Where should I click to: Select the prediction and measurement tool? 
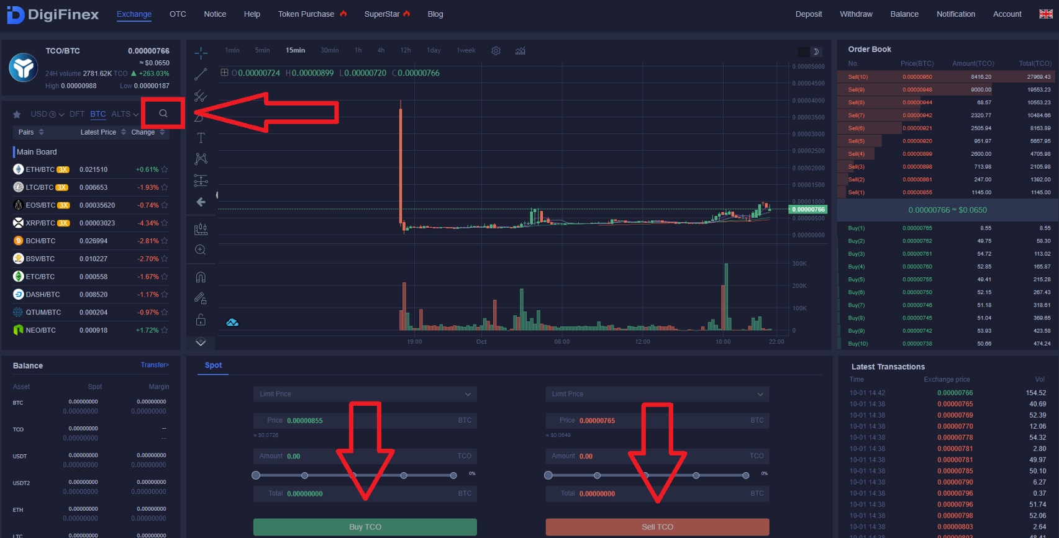point(201,181)
